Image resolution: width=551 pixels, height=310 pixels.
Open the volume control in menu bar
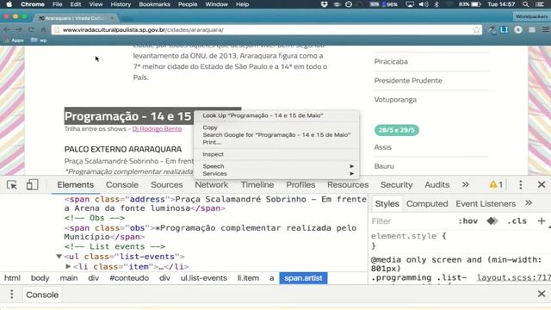[424, 4]
